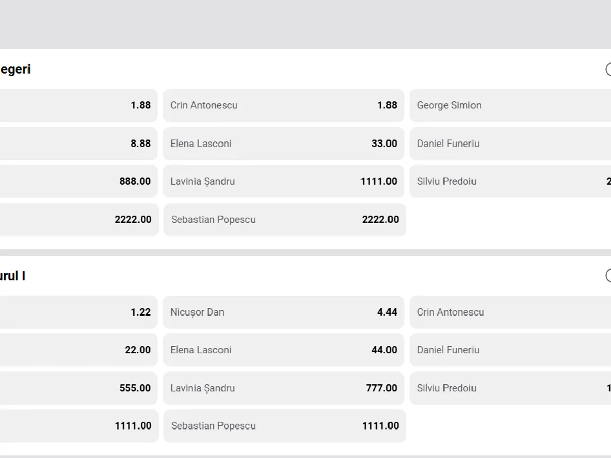The image size is (611, 458).
Task: Click the 8.88 odds button
Action: click(x=76, y=144)
